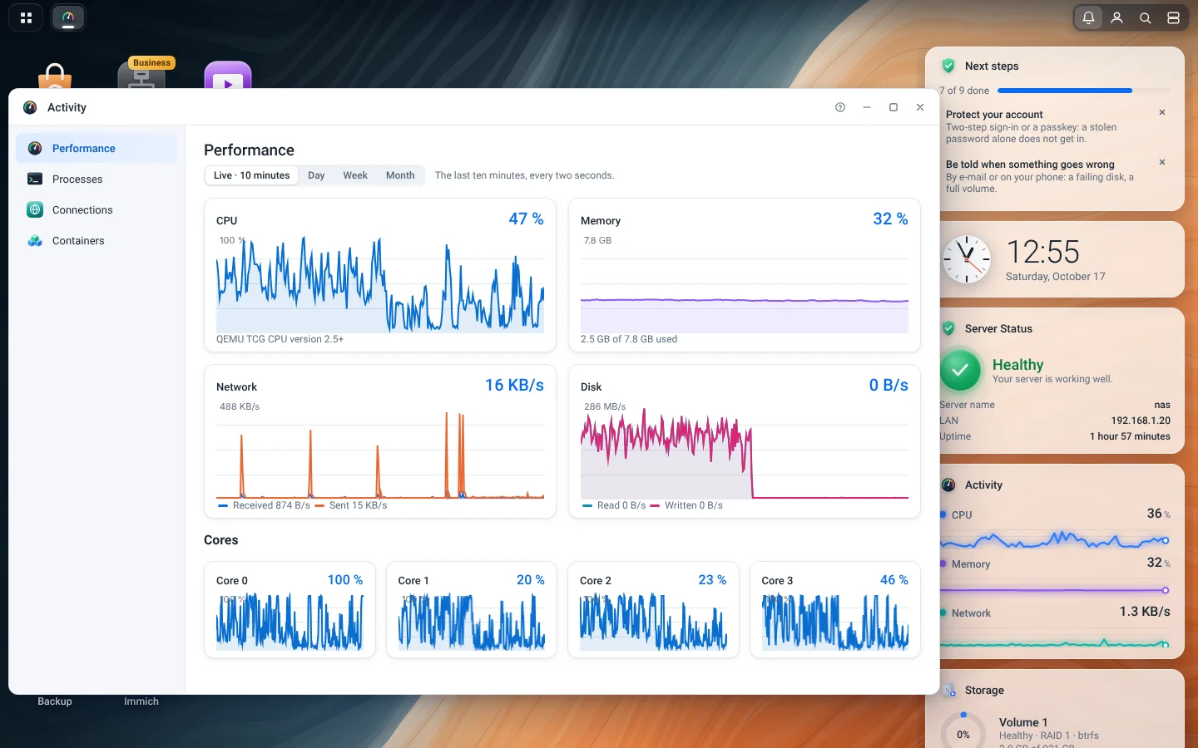Click the Core 3 usage graph

click(835, 621)
